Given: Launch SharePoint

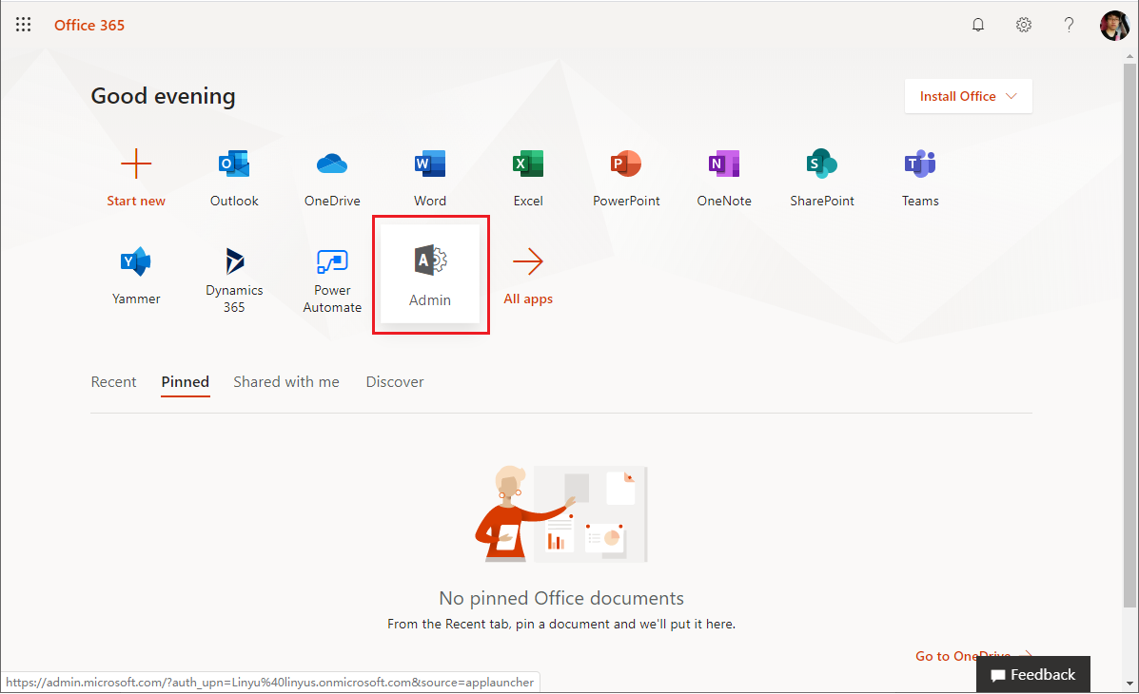Looking at the screenshot, I should 822,179.
